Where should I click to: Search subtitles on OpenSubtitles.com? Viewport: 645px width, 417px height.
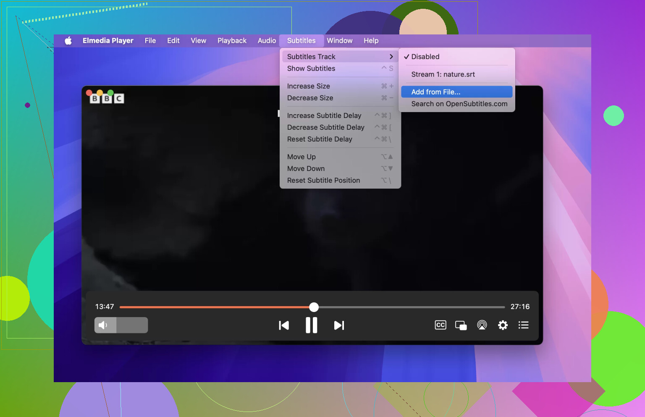459,104
